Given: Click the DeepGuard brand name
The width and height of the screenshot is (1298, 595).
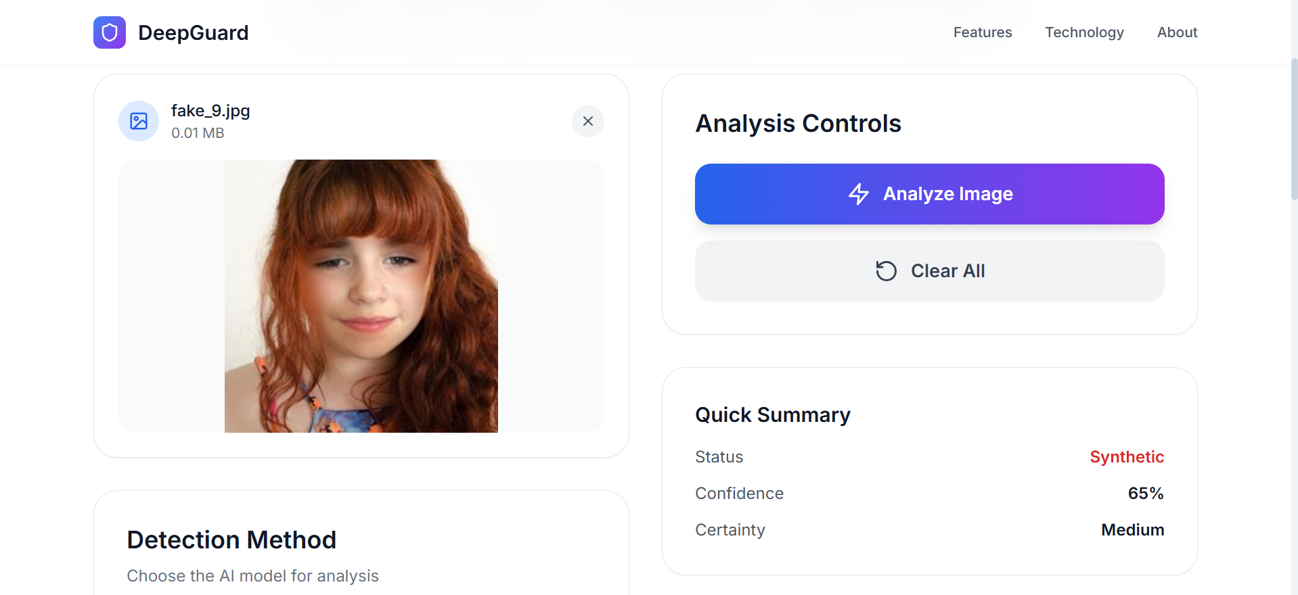Looking at the screenshot, I should pyautogui.click(x=194, y=32).
